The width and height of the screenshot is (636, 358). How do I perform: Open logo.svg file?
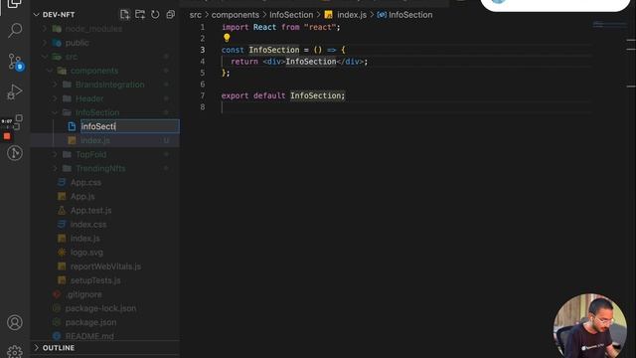pyautogui.click(x=86, y=253)
